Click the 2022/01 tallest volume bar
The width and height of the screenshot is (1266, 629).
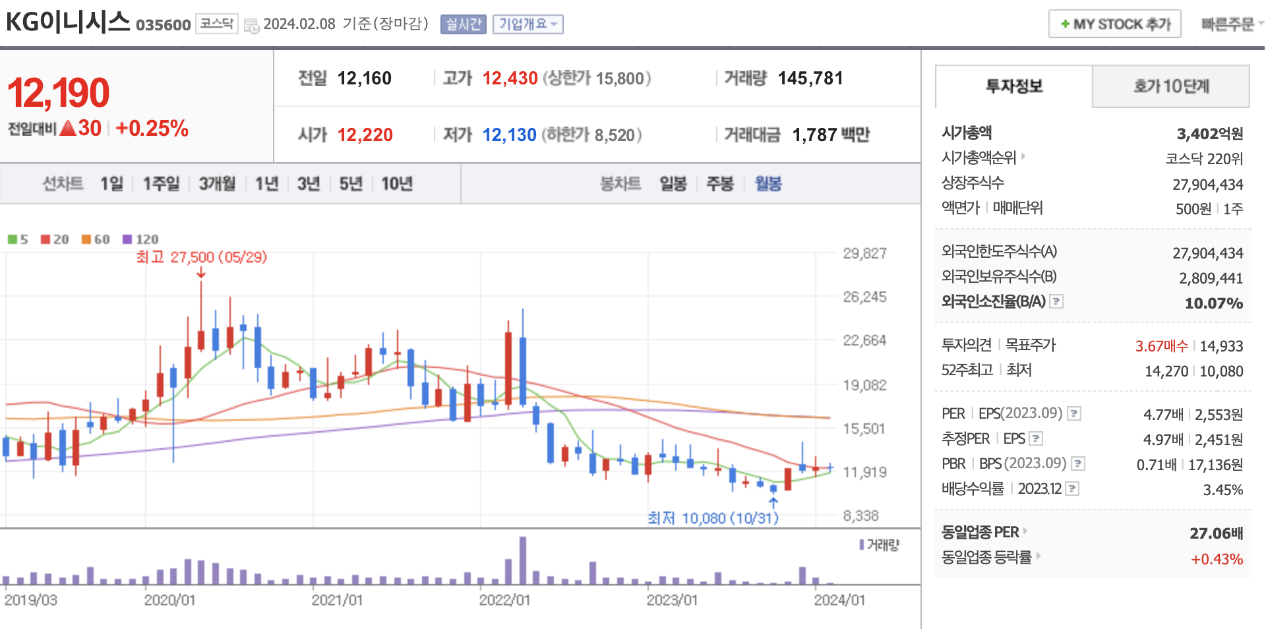click(x=523, y=560)
